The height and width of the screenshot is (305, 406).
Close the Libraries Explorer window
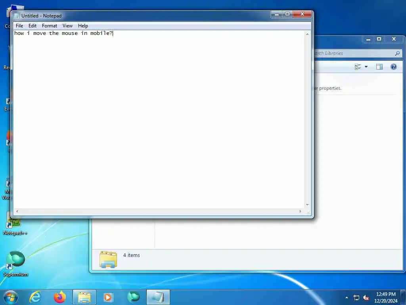tap(394, 39)
